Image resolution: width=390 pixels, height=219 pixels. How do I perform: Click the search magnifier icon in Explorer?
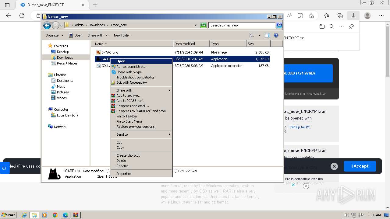pyautogui.click(x=279, y=25)
